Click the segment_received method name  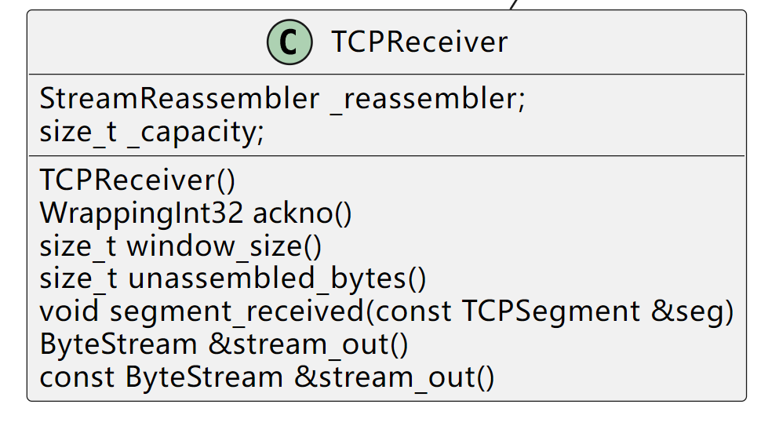click(x=237, y=311)
